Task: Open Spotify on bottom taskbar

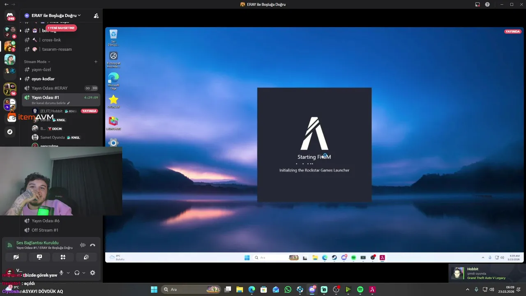Action: (x=360, y=289)
